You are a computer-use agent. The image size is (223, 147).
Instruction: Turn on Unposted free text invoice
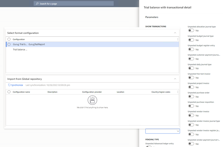click(x=191, y=78)
